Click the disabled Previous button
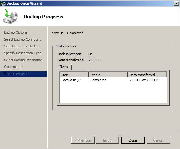Viewport: 180px width, 149px height. click(83, 140)
